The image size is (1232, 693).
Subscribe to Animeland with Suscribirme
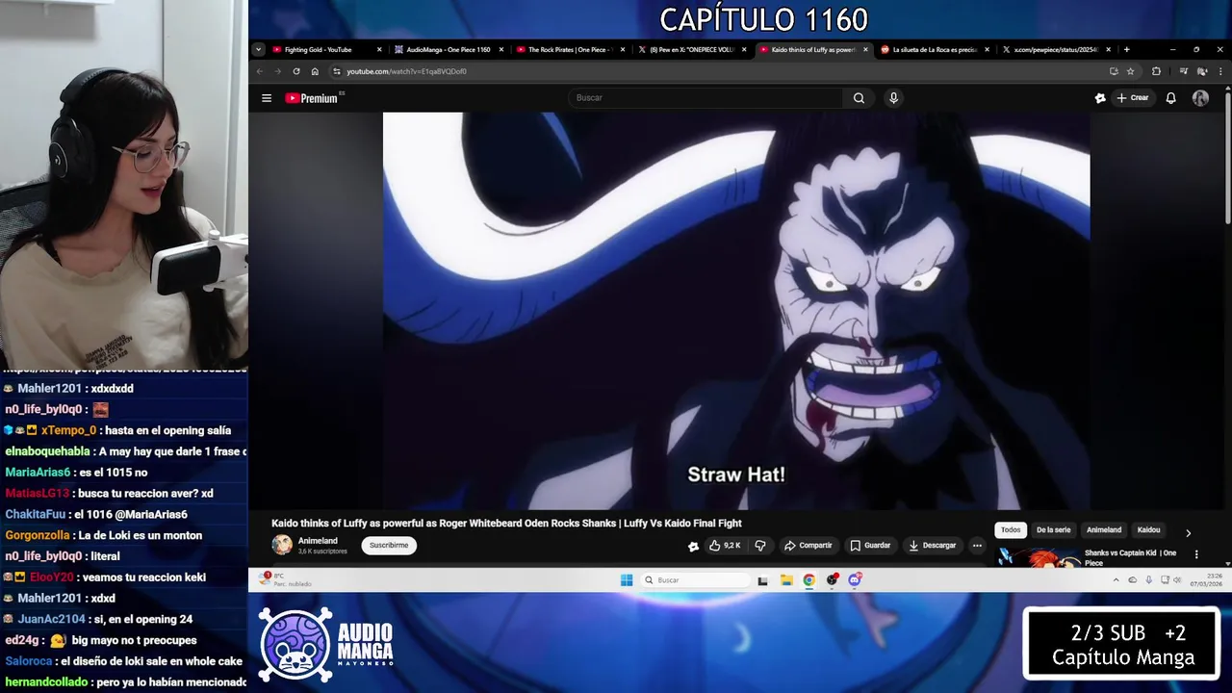point(389,545)
